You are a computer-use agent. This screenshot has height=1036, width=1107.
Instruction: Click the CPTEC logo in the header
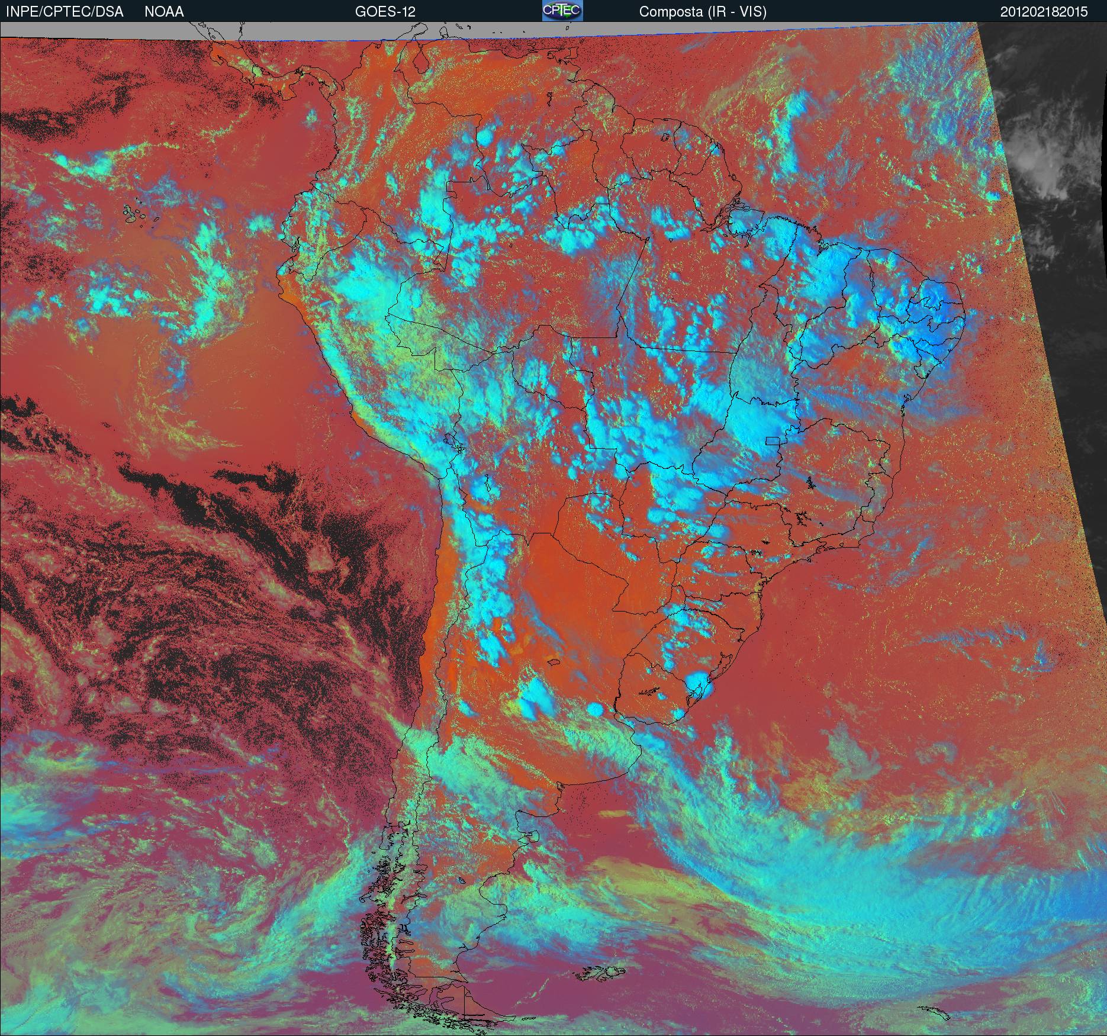point(562,11)
